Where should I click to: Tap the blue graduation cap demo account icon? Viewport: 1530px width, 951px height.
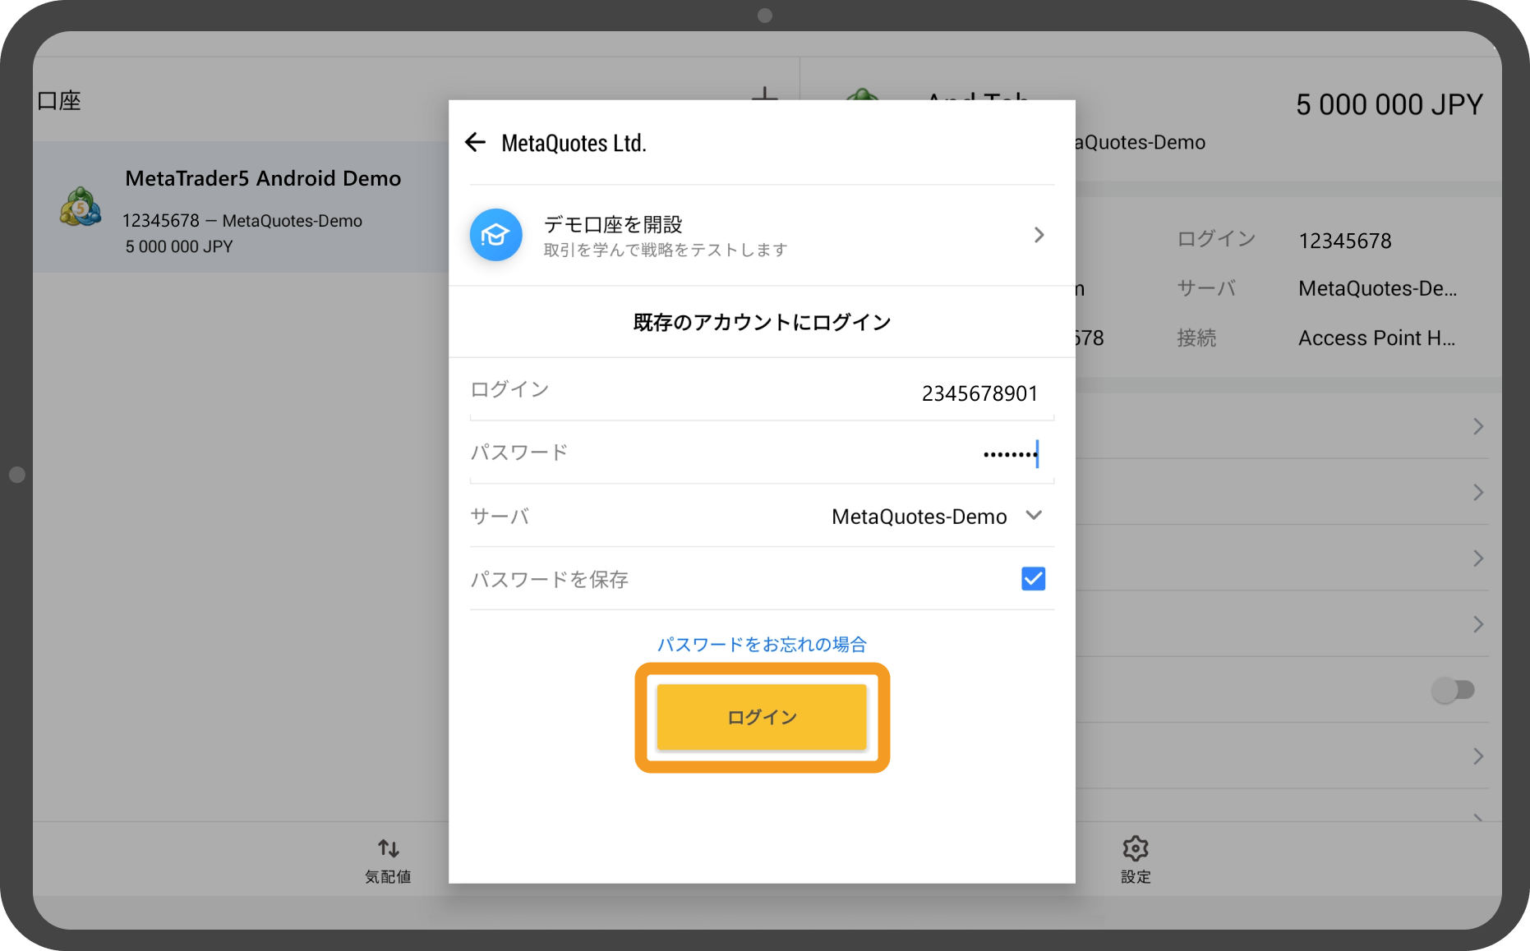click(495, 235)
